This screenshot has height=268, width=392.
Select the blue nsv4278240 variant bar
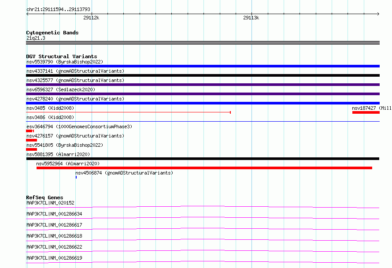203,103
